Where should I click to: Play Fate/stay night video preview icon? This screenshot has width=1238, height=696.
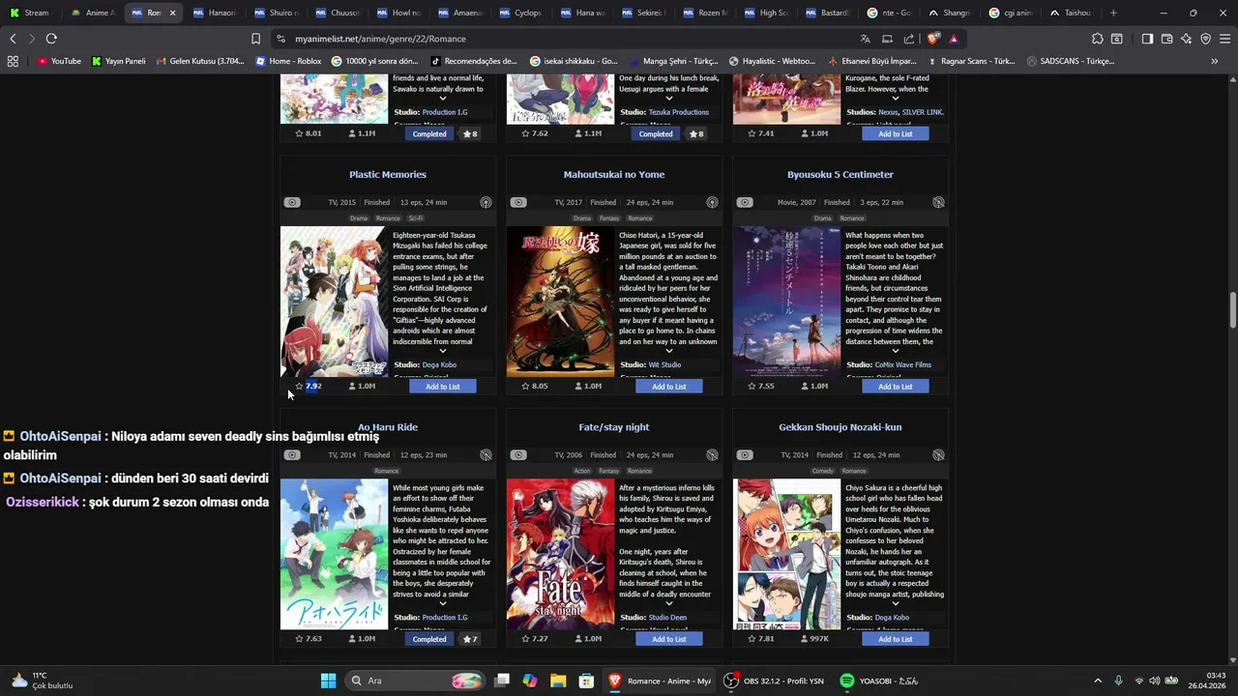click(x=518, y=454)
